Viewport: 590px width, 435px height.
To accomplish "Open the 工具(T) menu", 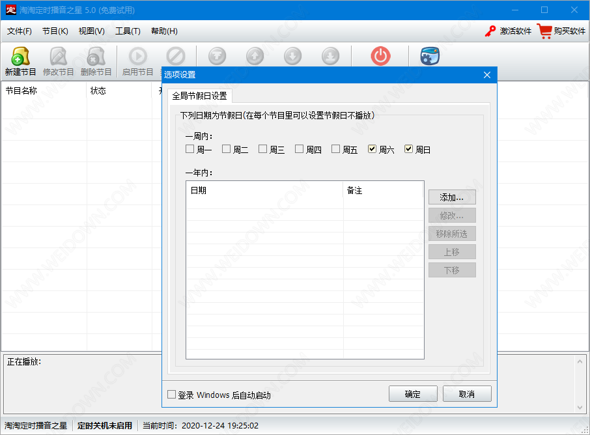I will pyautogui.click(x=128, y=31).
